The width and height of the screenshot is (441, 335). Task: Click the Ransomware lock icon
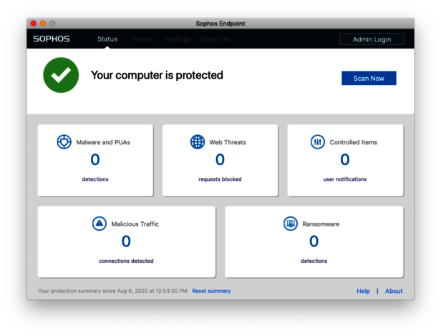[x=290, y=224]
